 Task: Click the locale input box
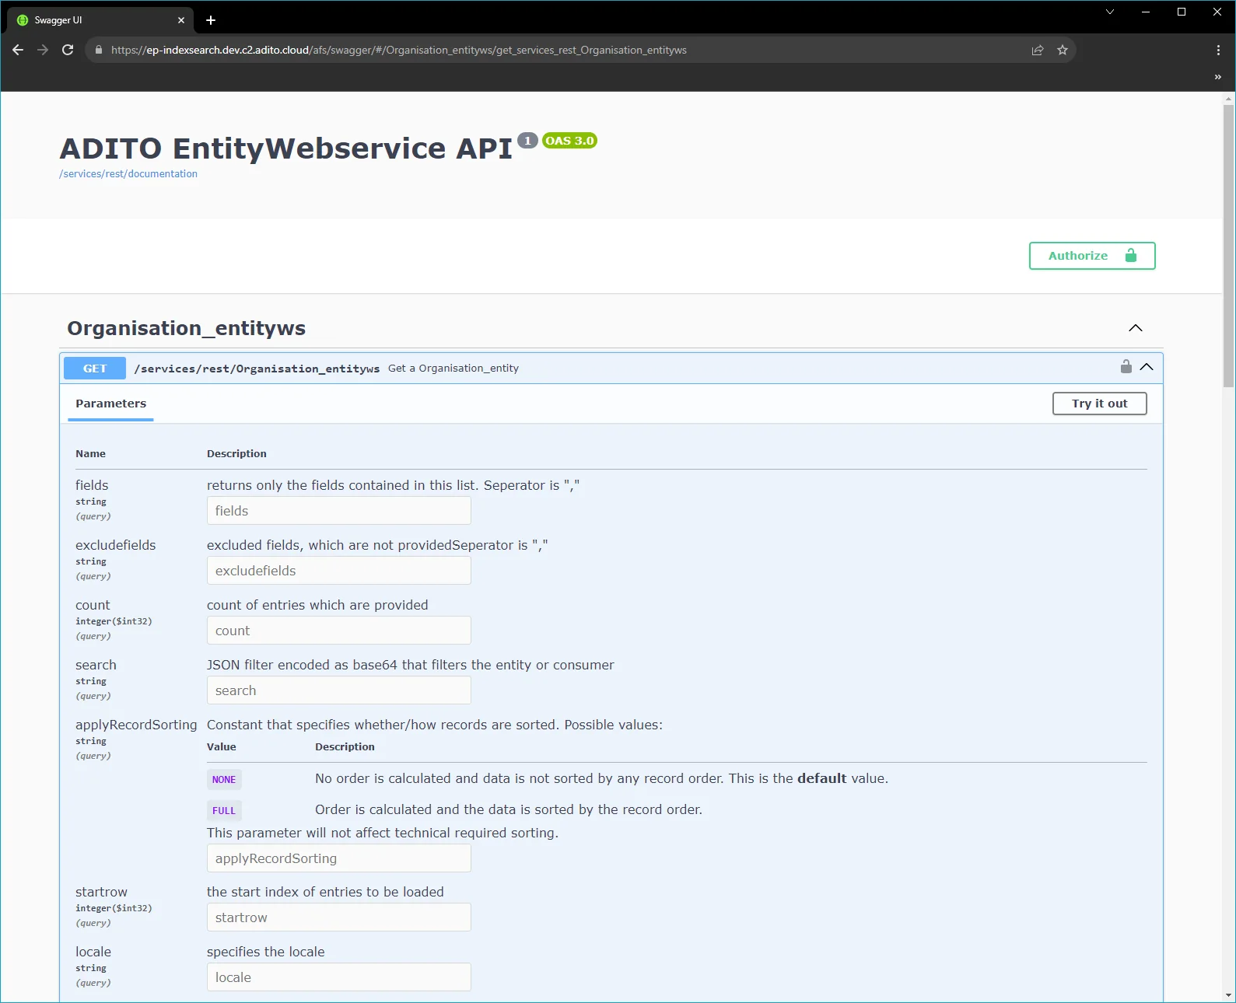339,977
